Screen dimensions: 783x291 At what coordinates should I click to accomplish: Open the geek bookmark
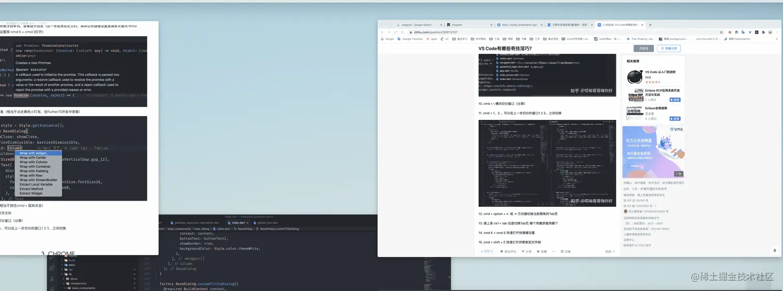pyautogui.click(x=431, y=39)
